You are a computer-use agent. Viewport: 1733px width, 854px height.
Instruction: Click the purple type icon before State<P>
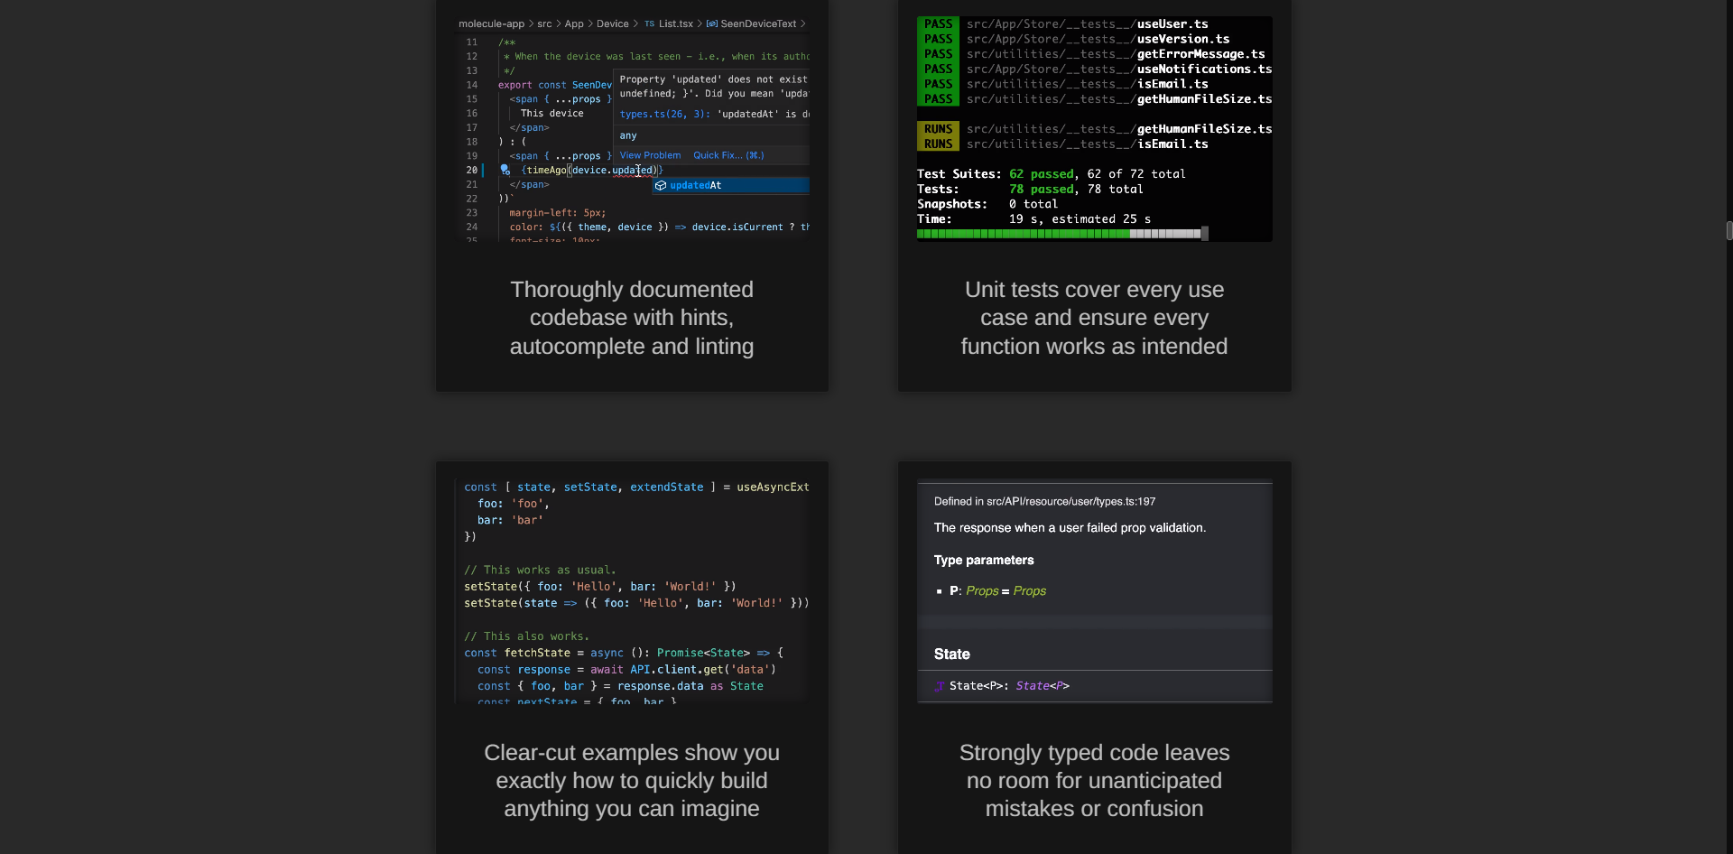pos(940,686)
